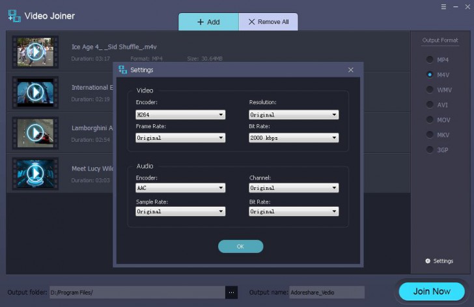Play the Meet Lucy video thumbnail

[35, 174]
